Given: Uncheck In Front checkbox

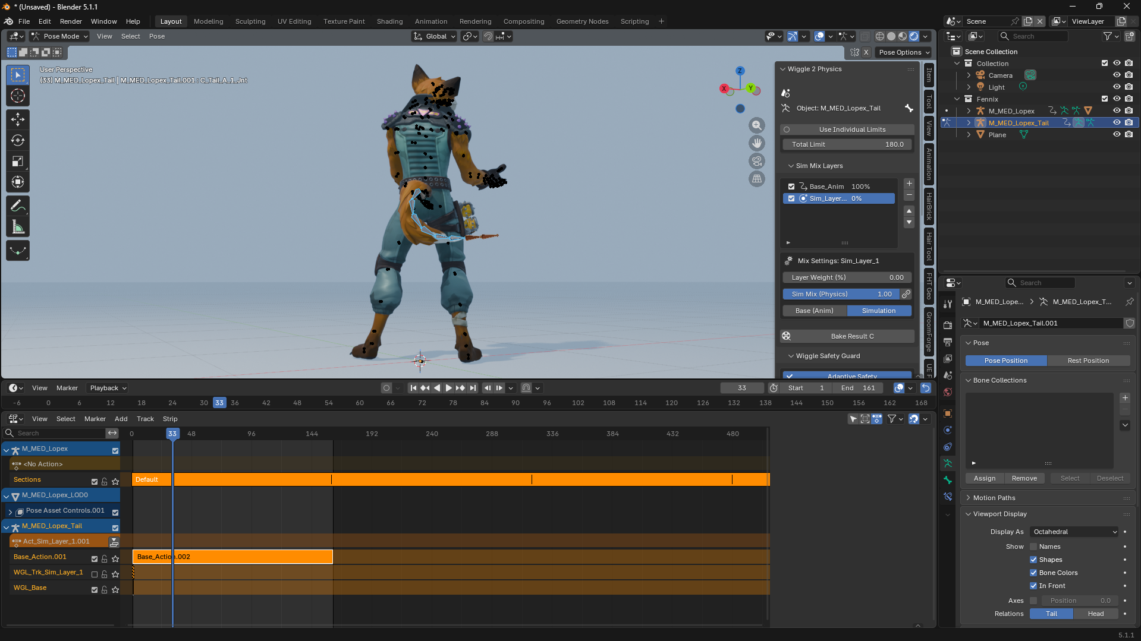Looking at the screenshot, I should (x=1033, y=586).
